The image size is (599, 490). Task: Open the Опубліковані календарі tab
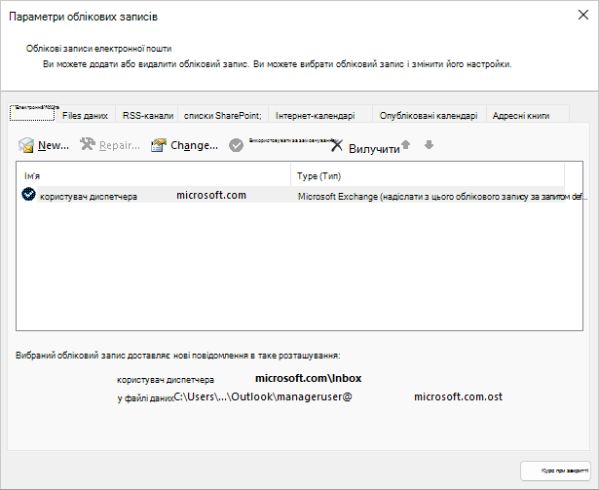coord(429,115)
